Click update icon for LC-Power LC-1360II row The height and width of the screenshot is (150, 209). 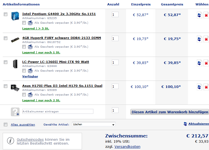click(199, 63)
